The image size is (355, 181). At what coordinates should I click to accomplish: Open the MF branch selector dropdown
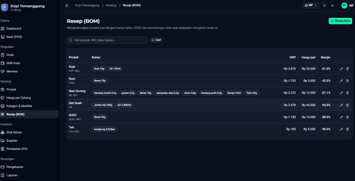pyautogui.click(x=311, y=5)
